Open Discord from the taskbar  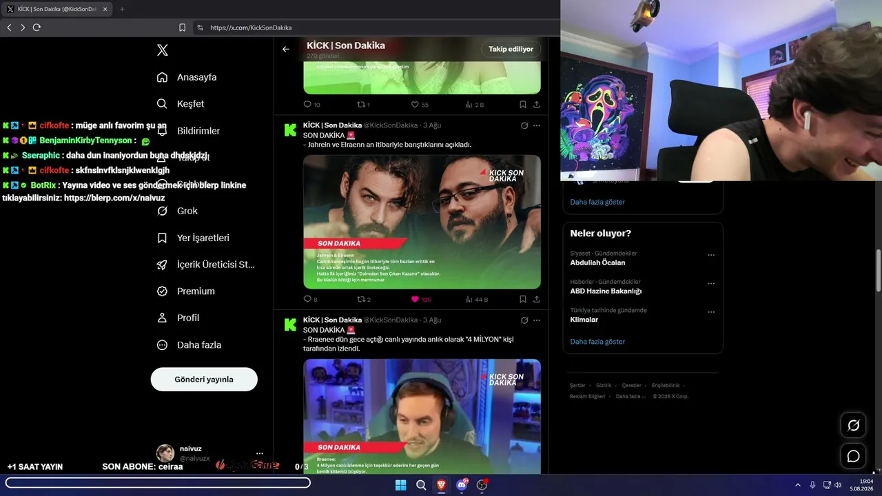[462, 485]
